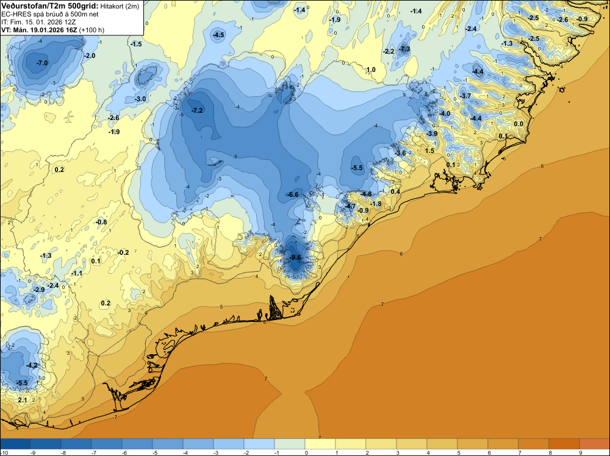Click the -0.8 temperature label
The height and width of the screenshot is (456, 610).
101,222
